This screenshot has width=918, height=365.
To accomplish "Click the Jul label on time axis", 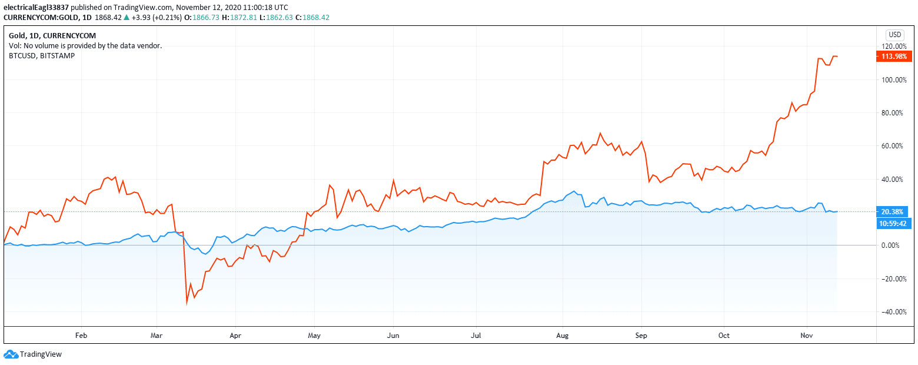I will coord(476,336).
